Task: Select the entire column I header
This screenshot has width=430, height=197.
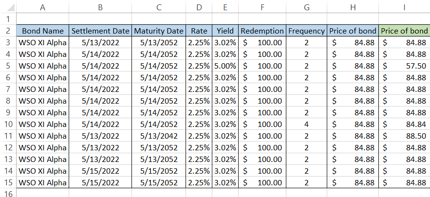Action: (404, 7)
